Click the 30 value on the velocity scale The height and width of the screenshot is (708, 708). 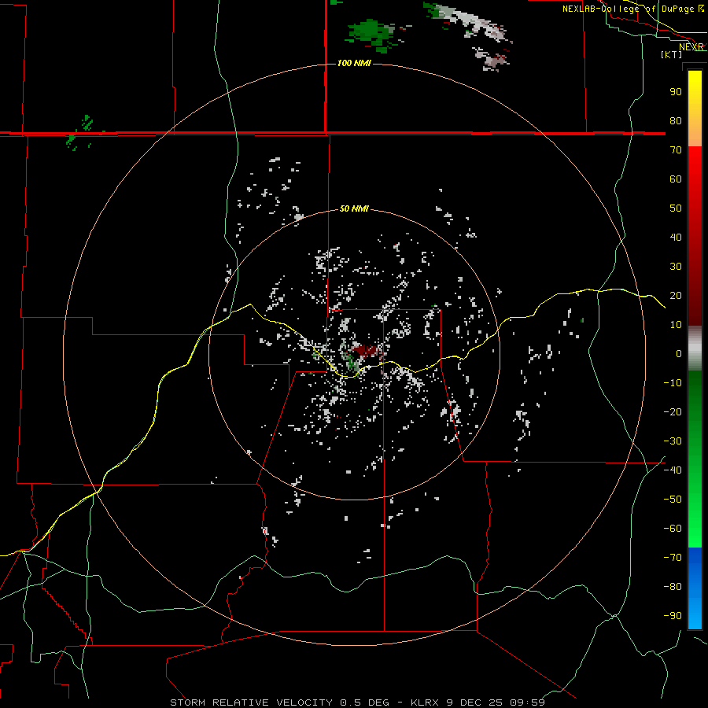coord(676,267)
